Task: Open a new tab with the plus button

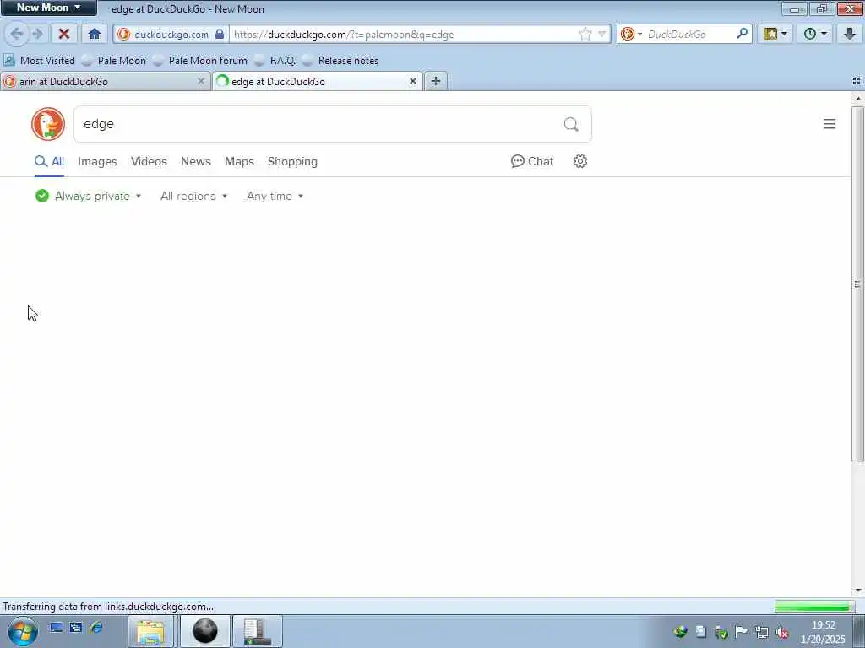Action: point(436,82)
